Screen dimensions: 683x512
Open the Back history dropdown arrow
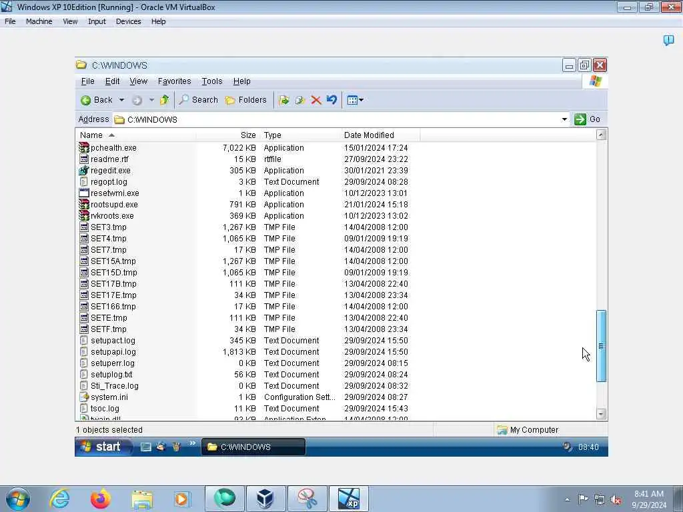point(121,100)
